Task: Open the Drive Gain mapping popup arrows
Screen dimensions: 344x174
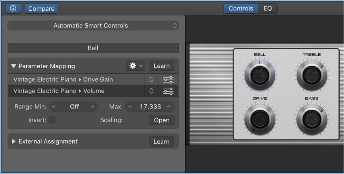Action: [151, 79]
